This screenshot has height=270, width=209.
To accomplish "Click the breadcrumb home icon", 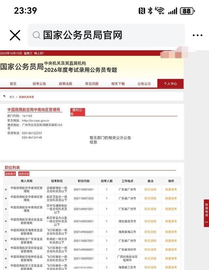I will point(5,96).
